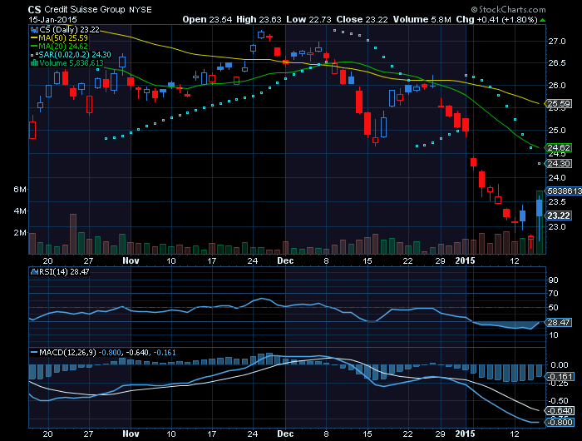Click the 50 level on RSI axis
Image resolution: width=582 pixels, height=441 pixels.
pyautogui.click(x=553, y=308)
